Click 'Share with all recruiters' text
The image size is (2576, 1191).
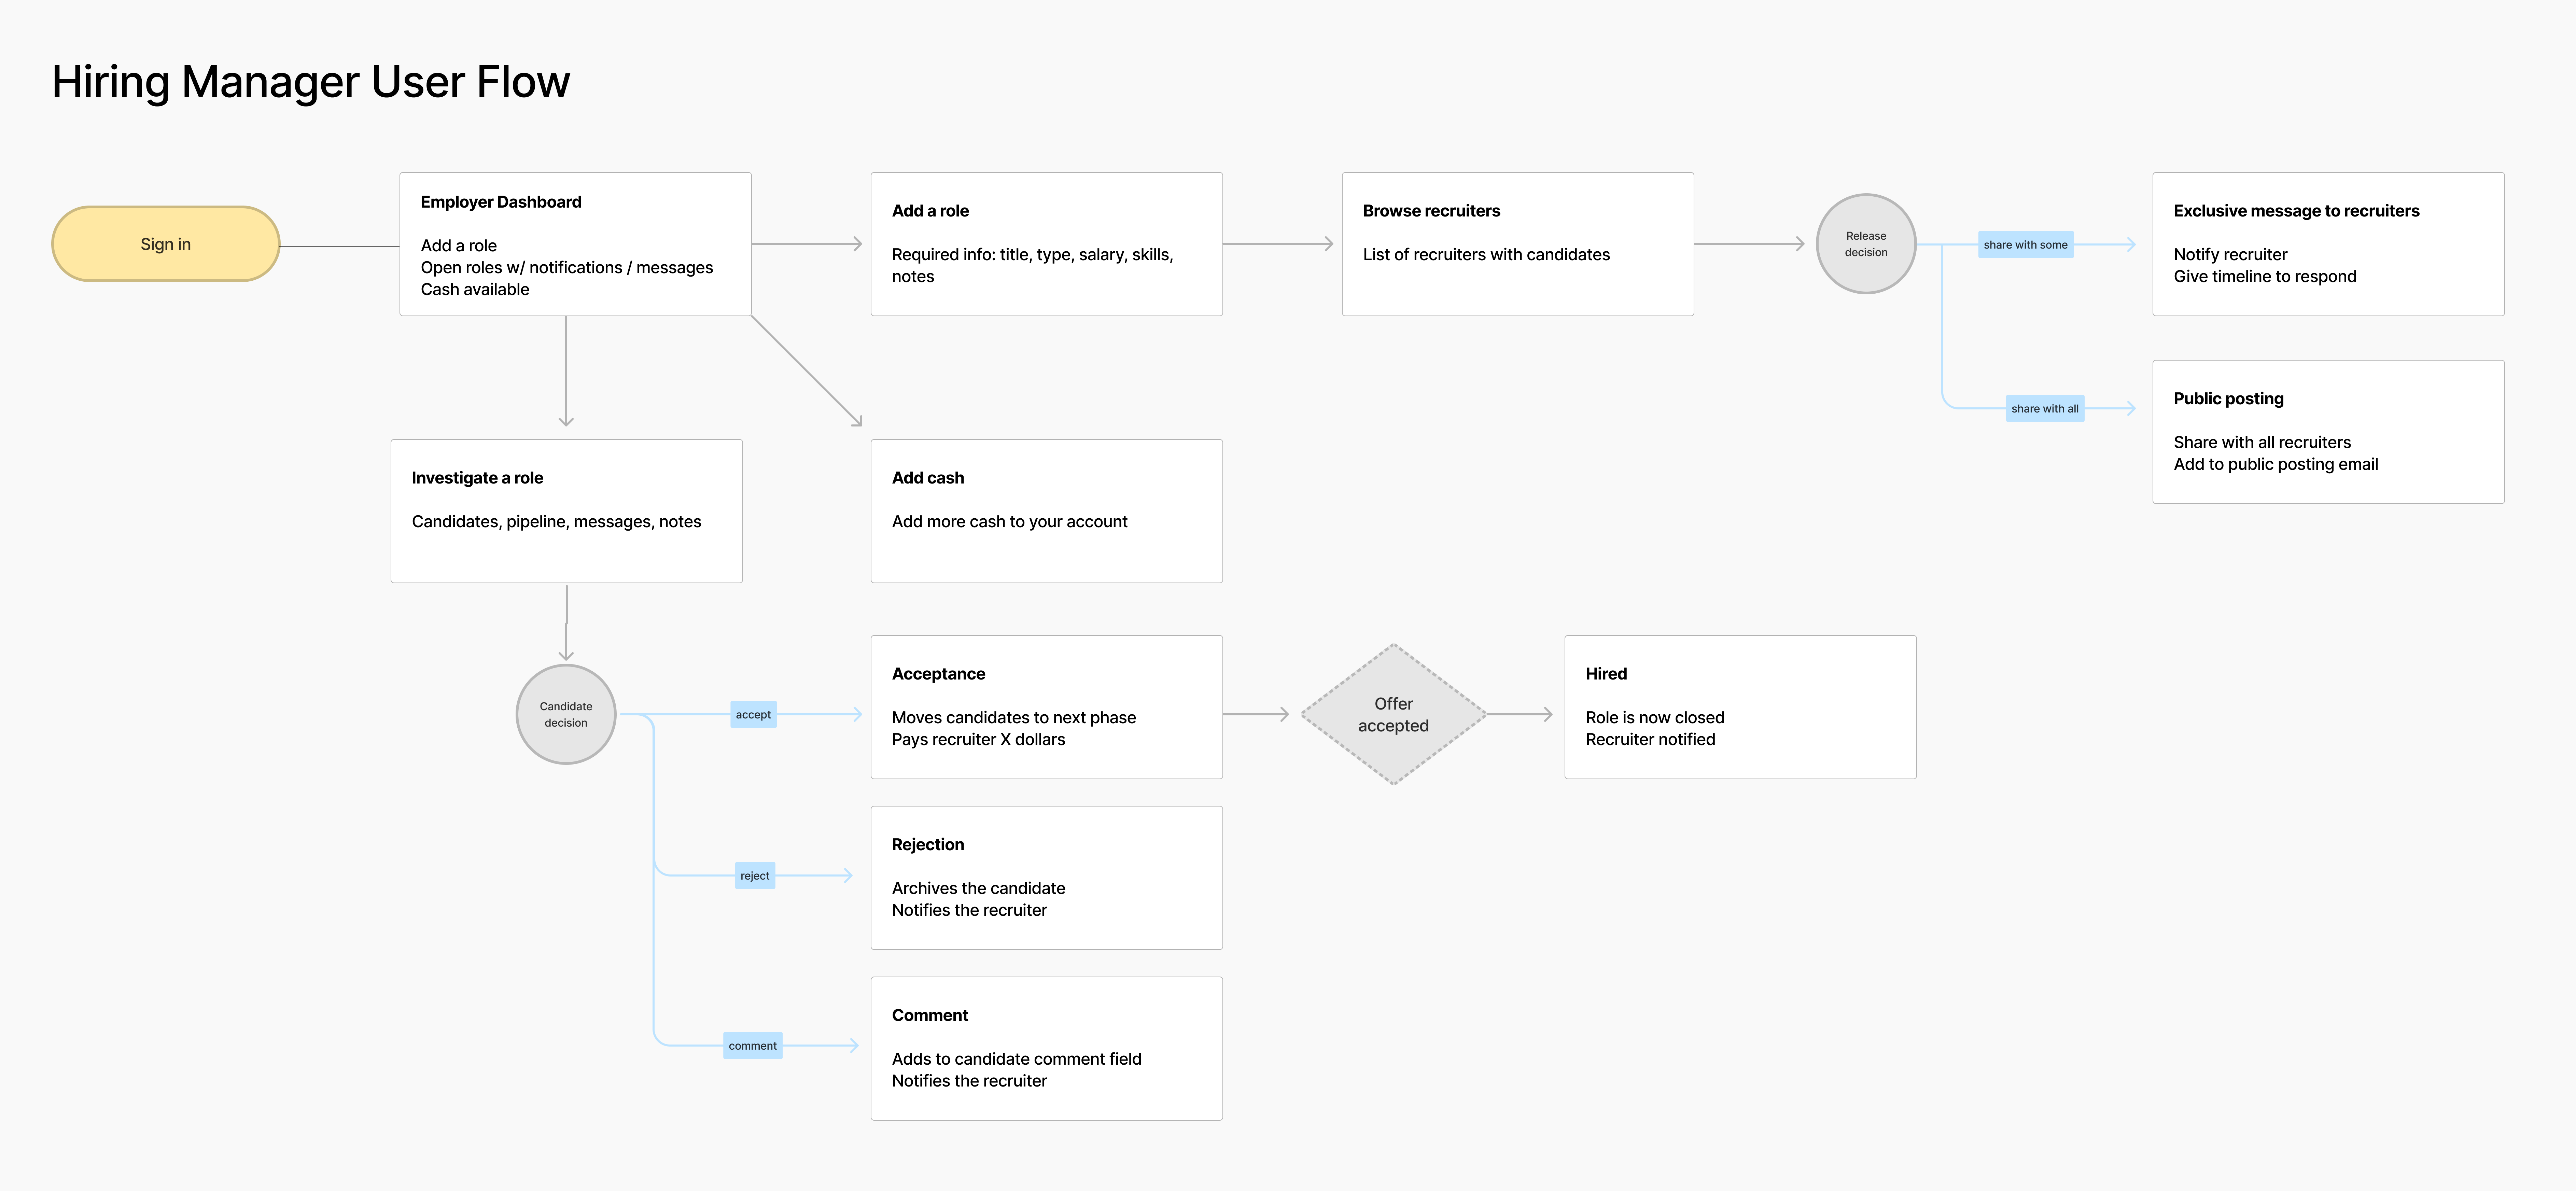tap(2262, 443)
